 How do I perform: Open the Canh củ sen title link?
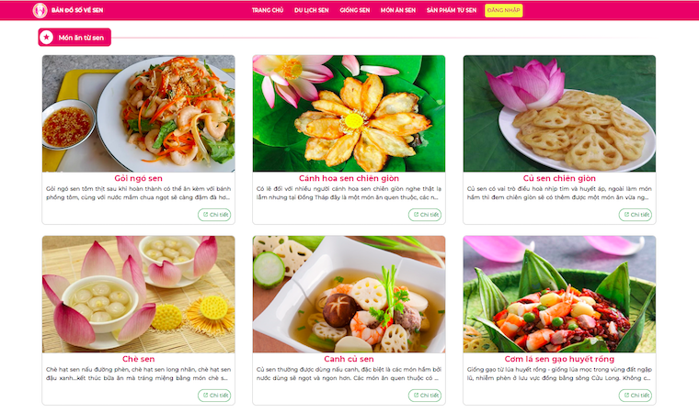(x=349, y=359)
